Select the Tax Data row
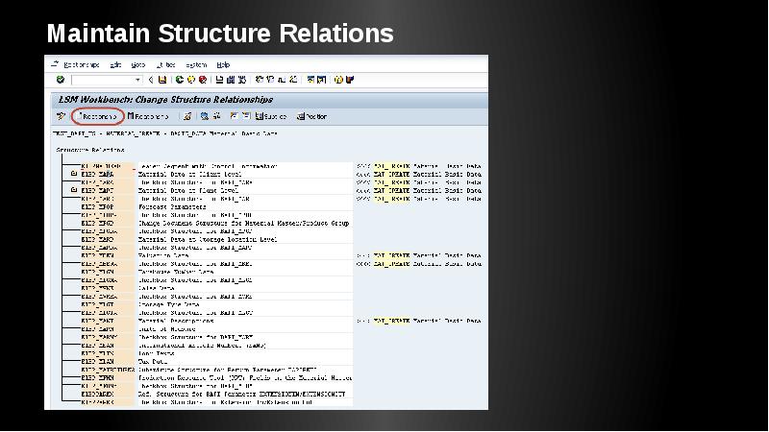The height and width of the screenshot is (432, 769). 215,362
